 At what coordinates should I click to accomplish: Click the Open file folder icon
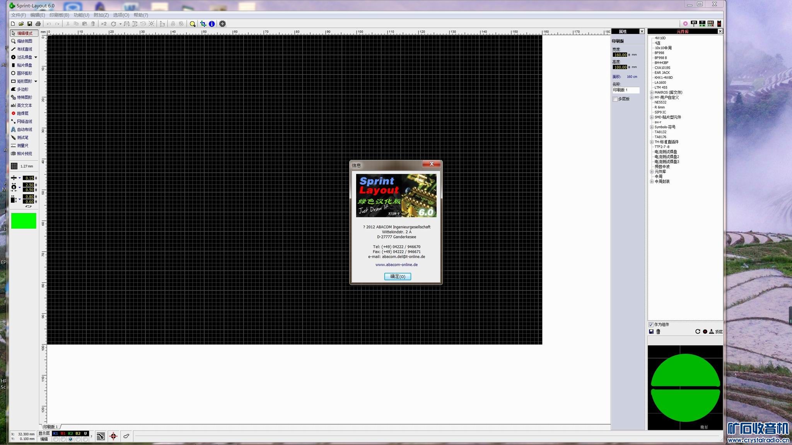(x=21, y=24)
